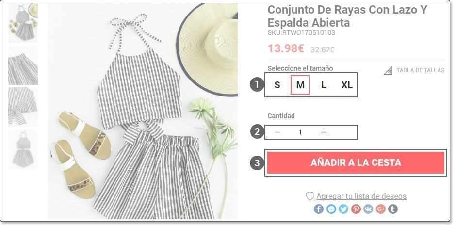Click the wishlist heart icon
Screen dimensions: 456x225
coord(310,196)
